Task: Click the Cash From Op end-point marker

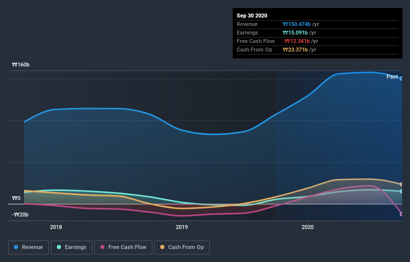Action: point(402,184)
